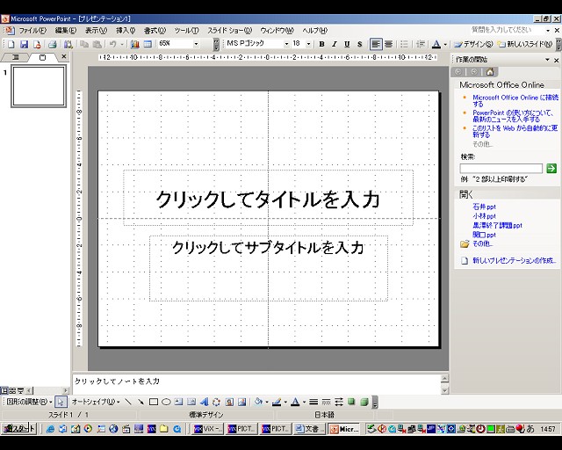Open line style options
The image size is (562, 450).
(x=313, y=402)
